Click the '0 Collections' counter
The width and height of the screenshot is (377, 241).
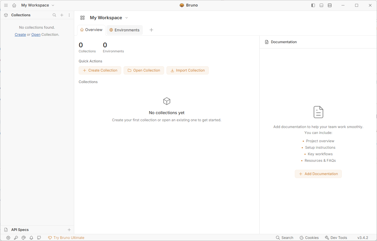[x=87, y=47]
